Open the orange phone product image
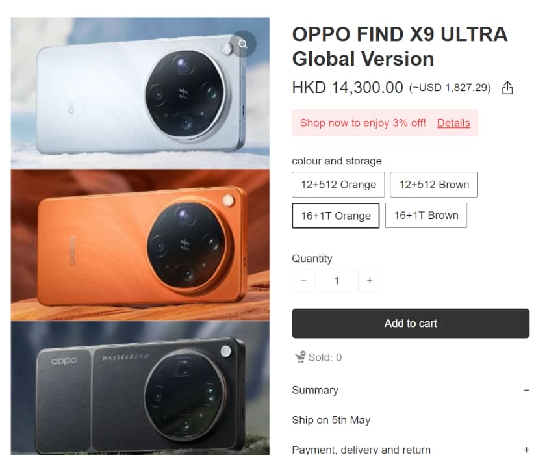This screenshot has width=547, height=455. point(140,245)
